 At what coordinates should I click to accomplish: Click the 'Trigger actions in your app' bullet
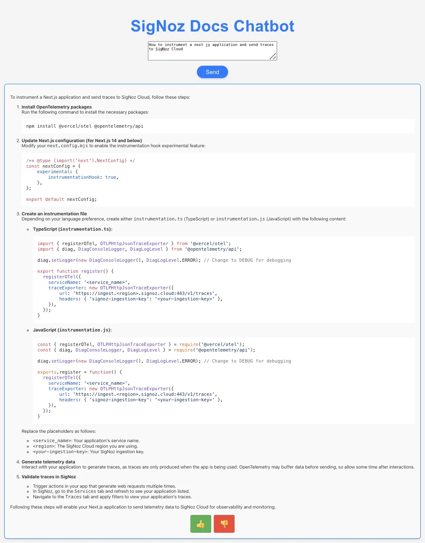click(105, 486)
